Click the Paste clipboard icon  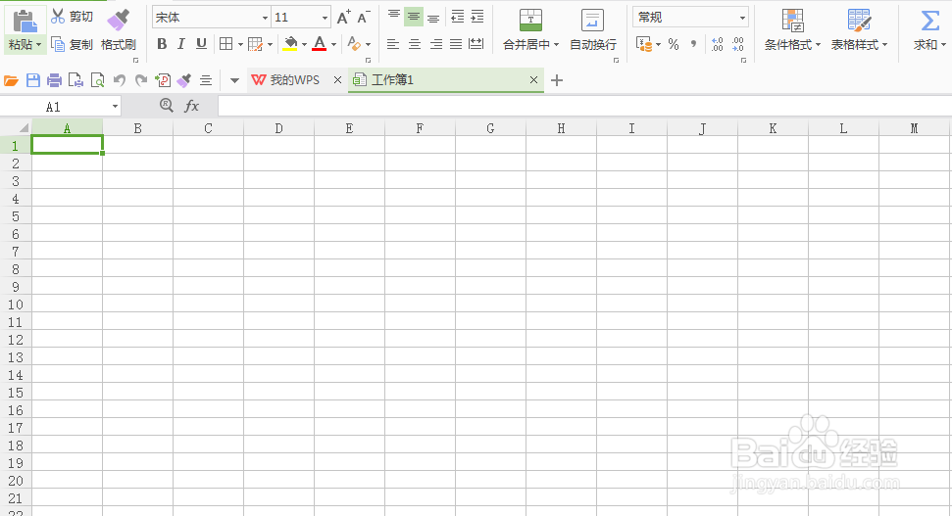click(25, 21)
